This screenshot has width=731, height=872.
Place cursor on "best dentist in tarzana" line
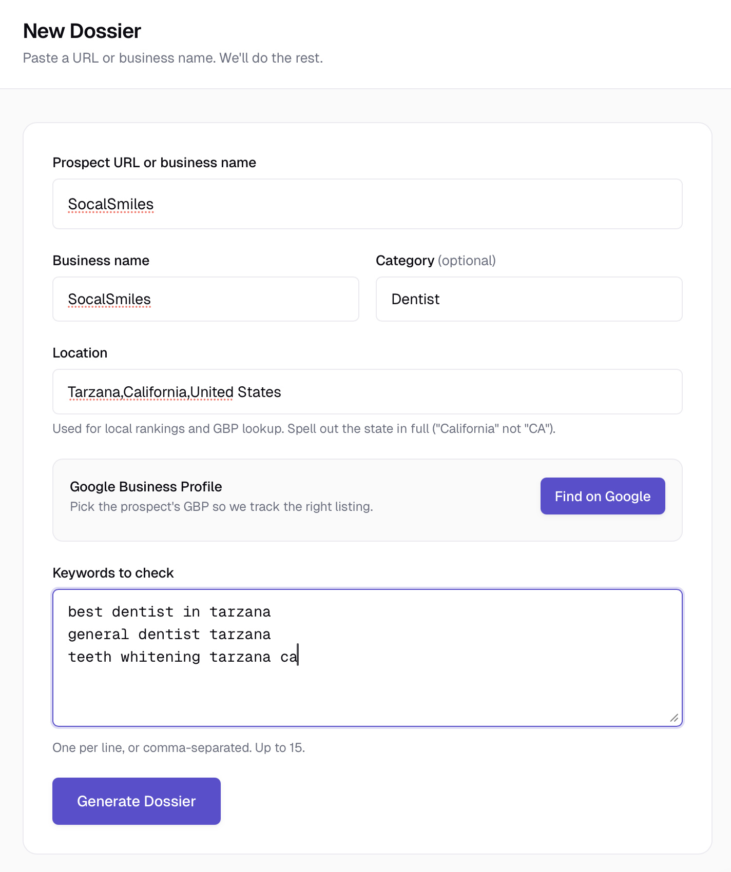(169, 612)
